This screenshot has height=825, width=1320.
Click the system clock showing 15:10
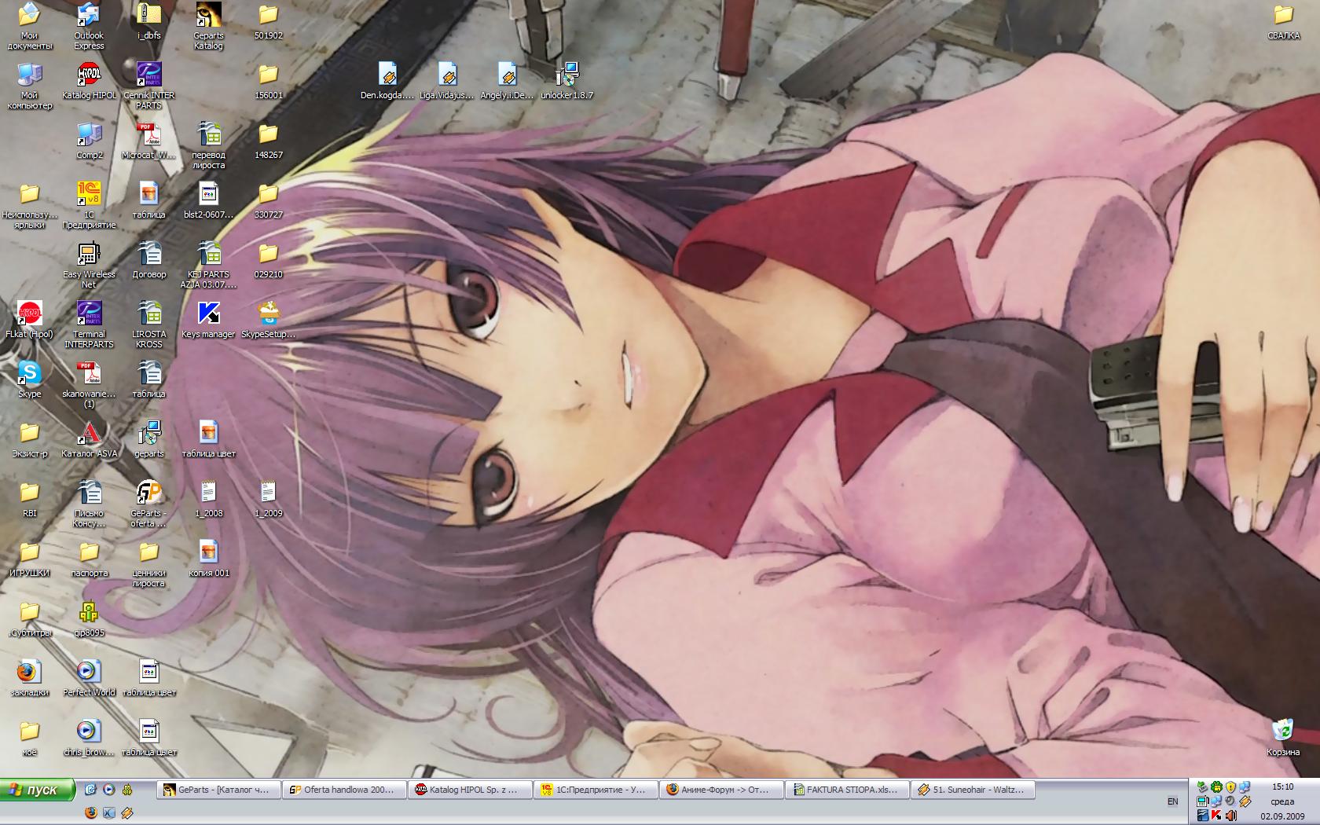click(x=1282, y=786)
